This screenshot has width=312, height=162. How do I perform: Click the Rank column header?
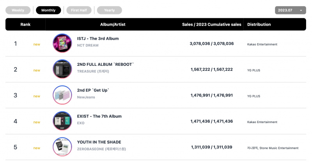25,25
